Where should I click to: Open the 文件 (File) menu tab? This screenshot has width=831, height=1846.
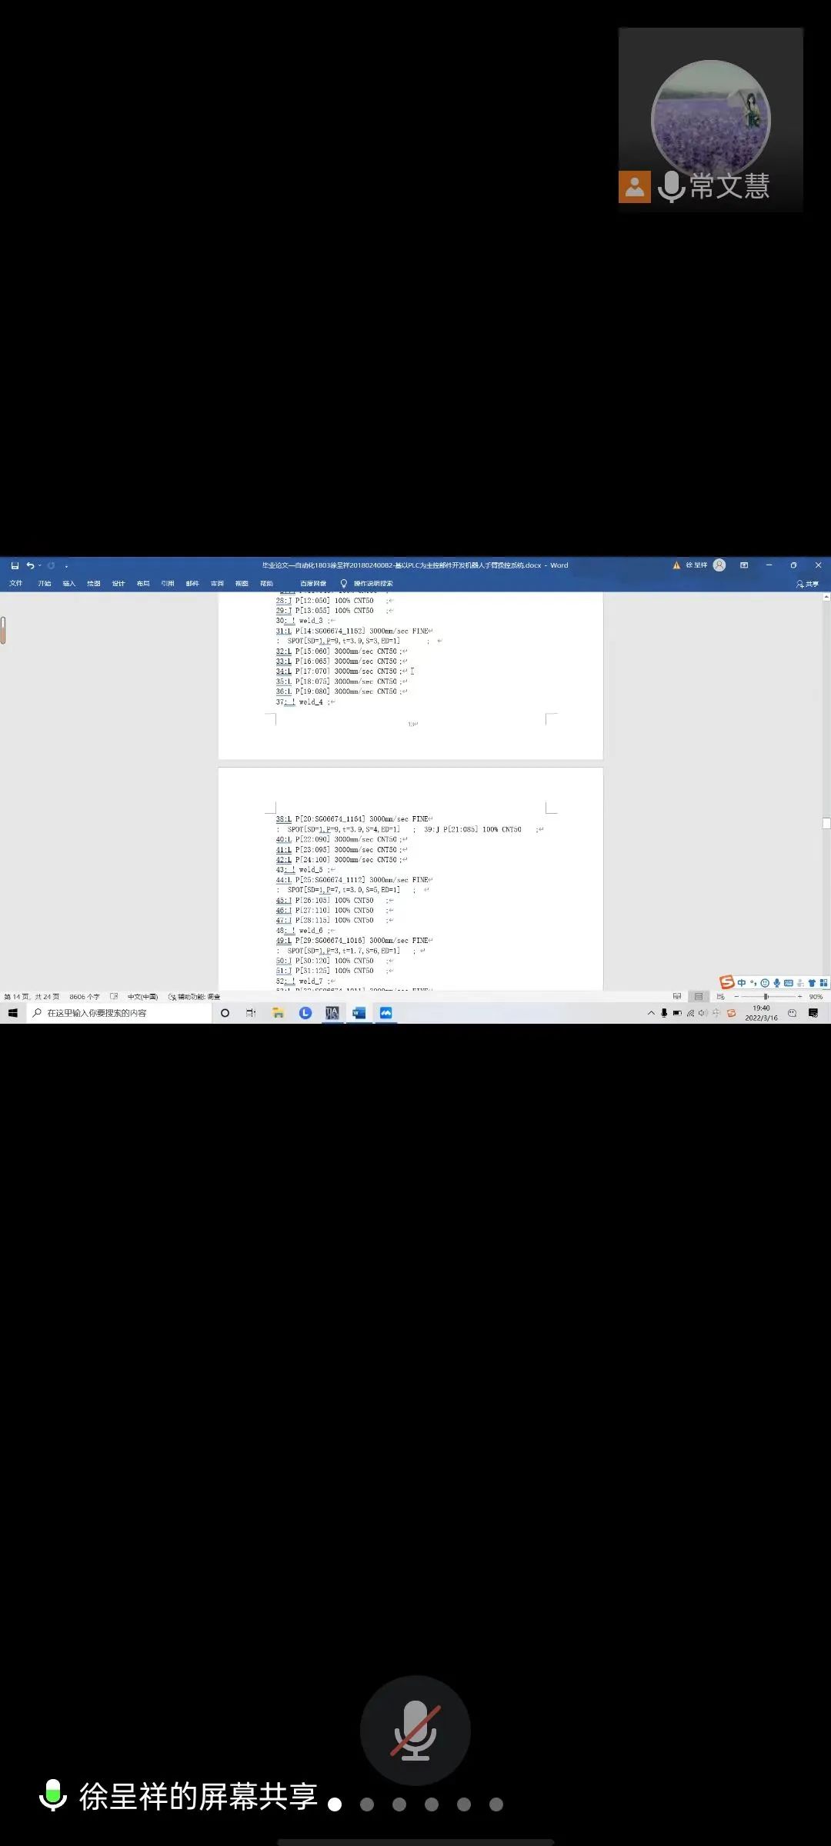click(15, 584)
